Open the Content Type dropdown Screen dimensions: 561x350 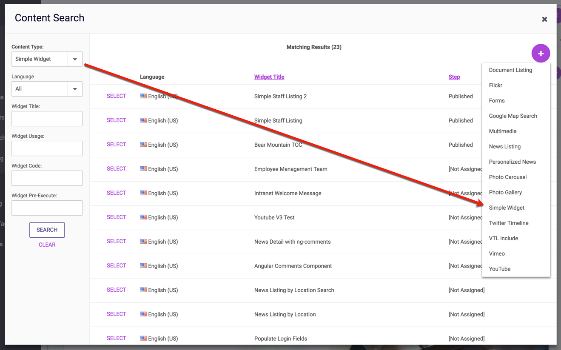coord(47,59)
